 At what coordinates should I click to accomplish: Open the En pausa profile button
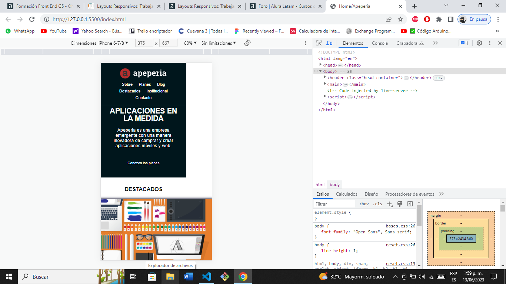coord(475,19)
